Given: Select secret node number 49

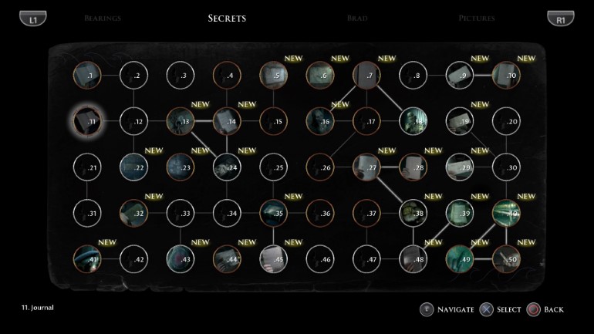Looking at the screenshot, I should point(460,259).
